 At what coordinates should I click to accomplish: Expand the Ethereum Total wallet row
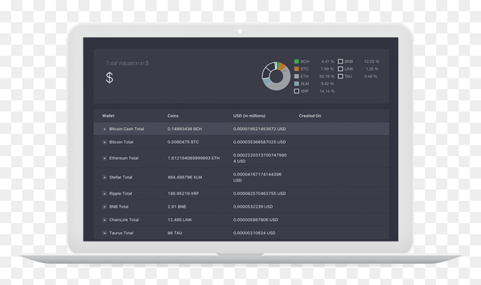104,158
